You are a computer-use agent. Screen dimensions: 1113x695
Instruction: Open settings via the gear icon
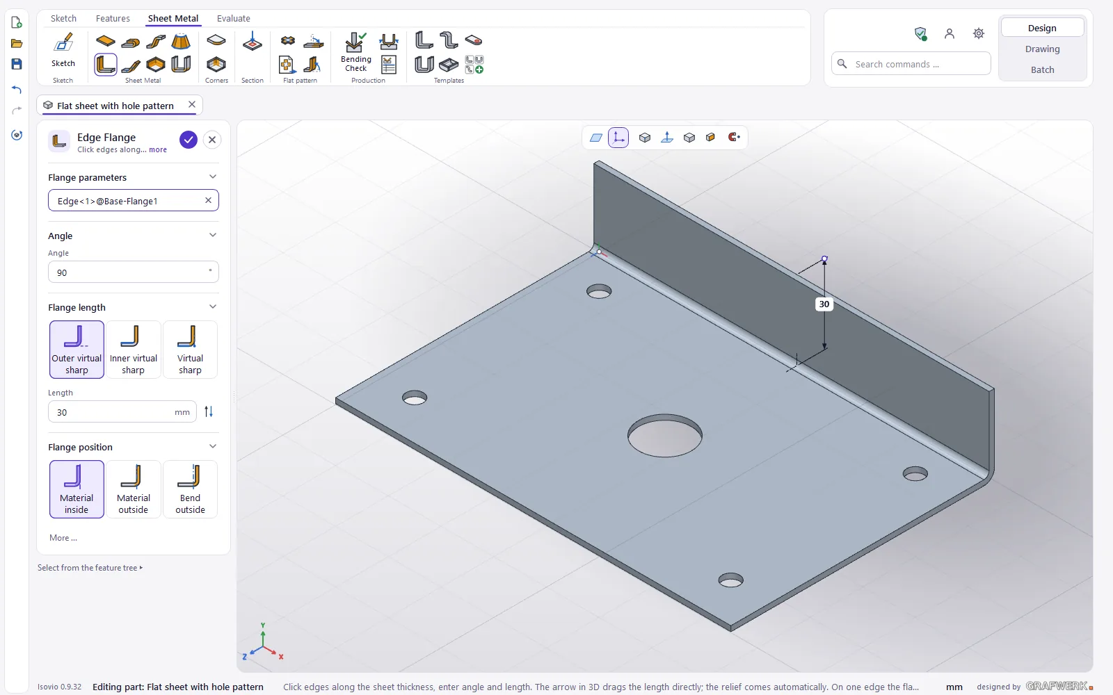pos(979,33)
